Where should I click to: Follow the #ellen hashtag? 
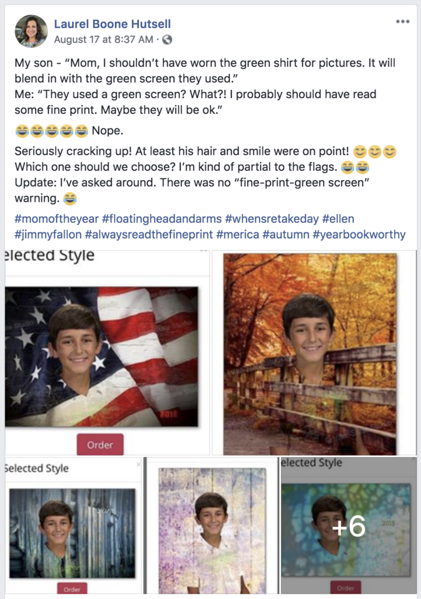tap(338, 219)
